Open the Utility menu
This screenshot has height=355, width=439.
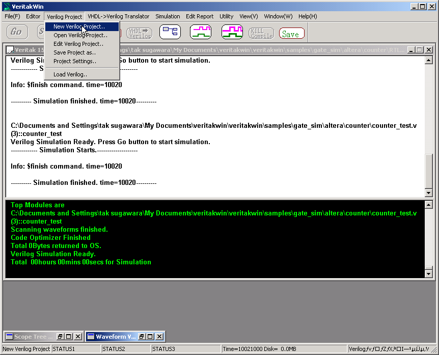226,16
